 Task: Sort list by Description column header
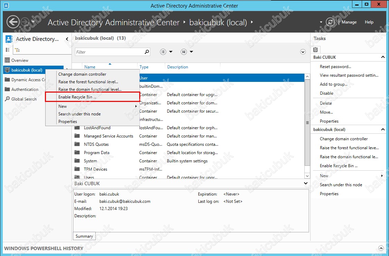coord(178,67)
